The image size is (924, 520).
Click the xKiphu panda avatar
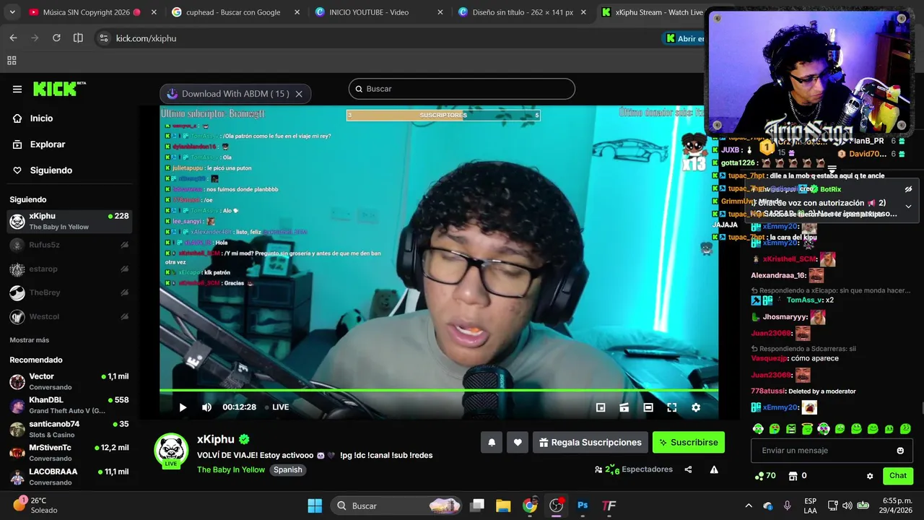pos(171,449)
